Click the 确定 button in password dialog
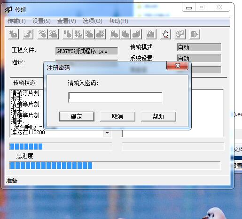This screenshot has height=219, width=242. point(77,116)
